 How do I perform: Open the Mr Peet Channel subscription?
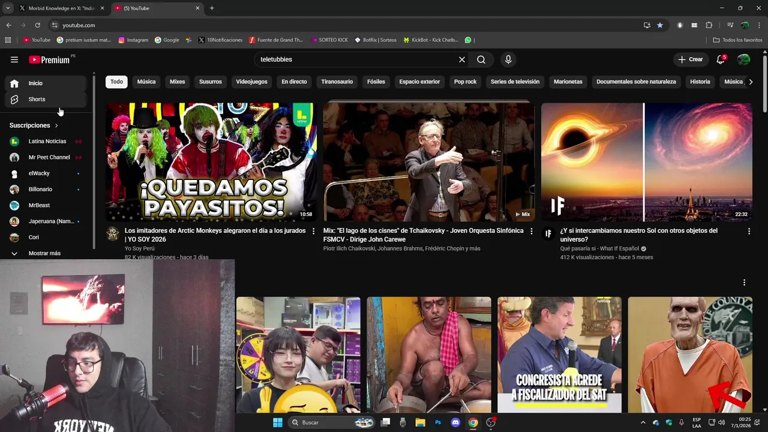[x=46, y=157]
